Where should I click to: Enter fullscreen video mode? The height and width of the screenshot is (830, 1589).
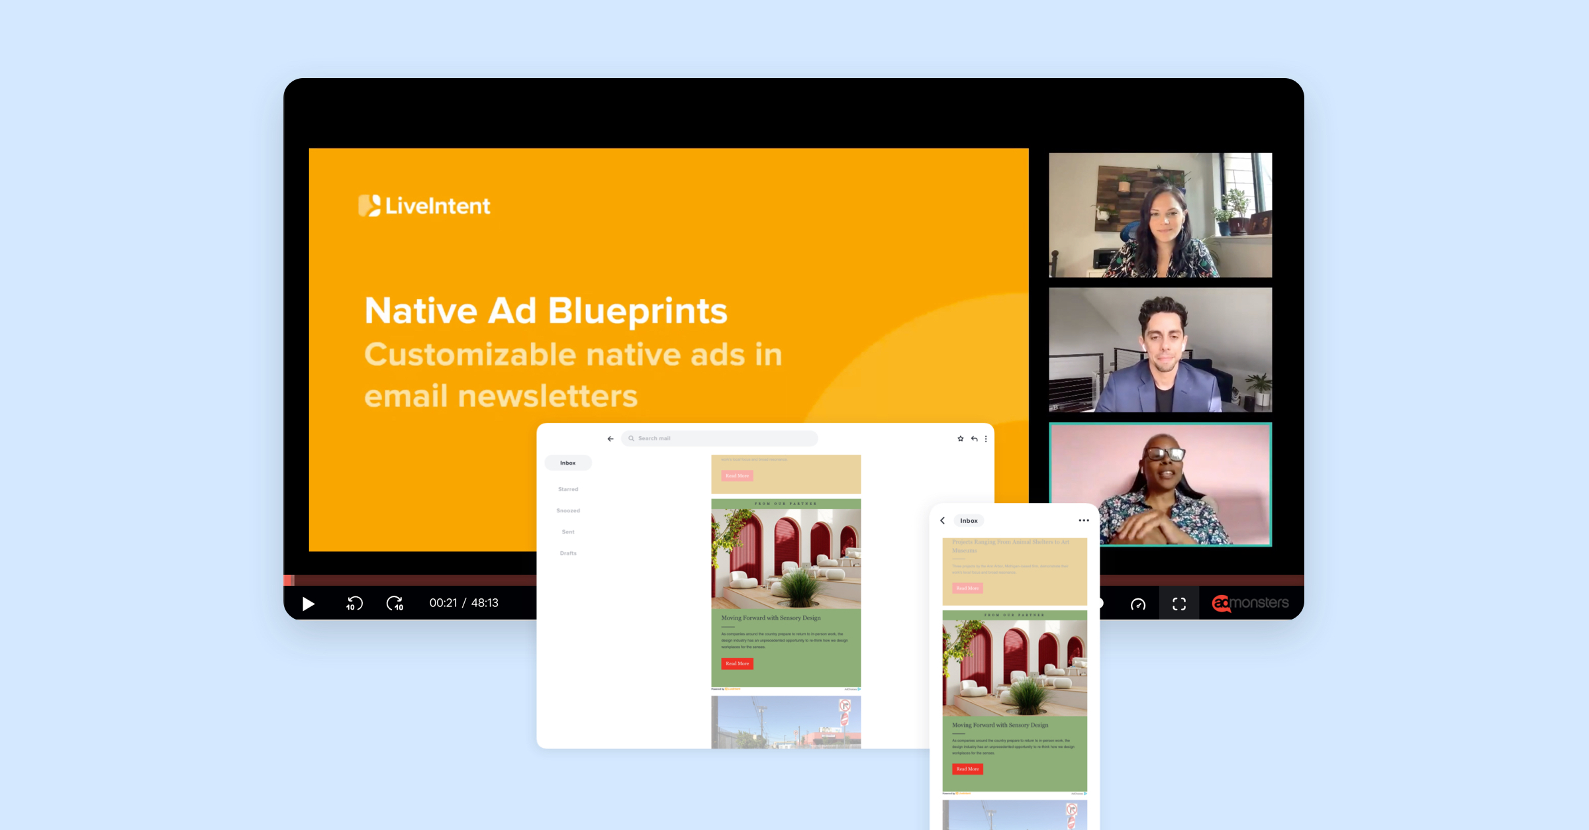pyautogui.click(x=1179, y=604)
